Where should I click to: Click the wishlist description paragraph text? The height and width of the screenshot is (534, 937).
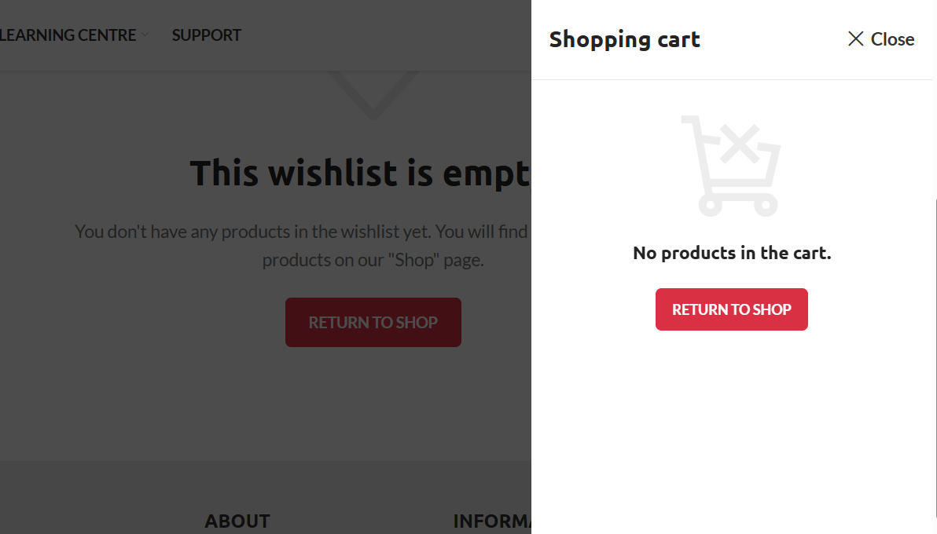(302, 246)
